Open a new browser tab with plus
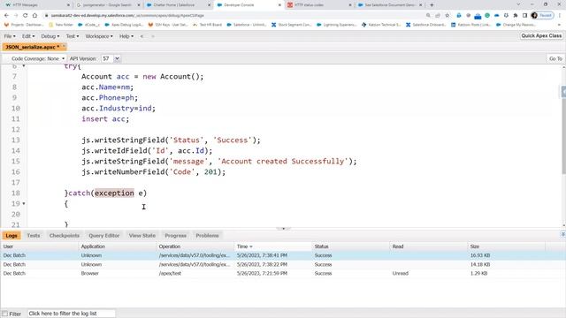The width and height of the screenshot is (566, 318). coord(432,5)
